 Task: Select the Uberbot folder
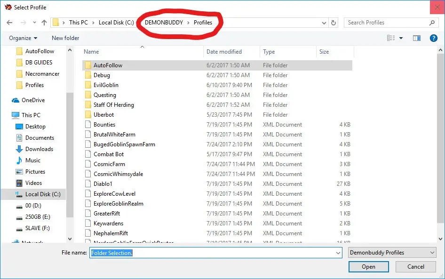click(x=217, y=115)
